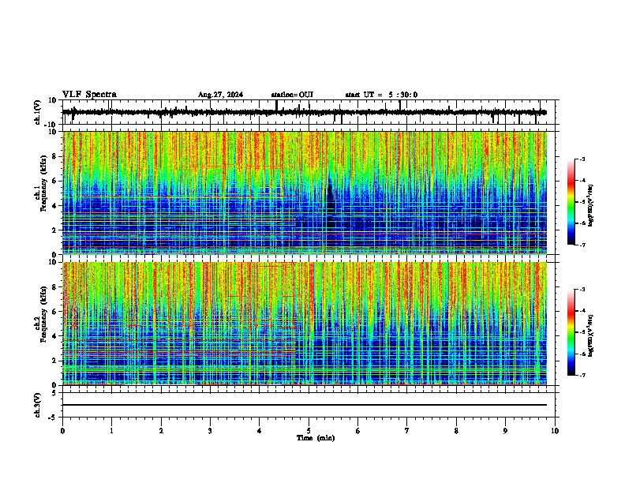Click the time axis tick label '7'
Viewport: 625px width, 483px height.
click(x=407, y=431)
